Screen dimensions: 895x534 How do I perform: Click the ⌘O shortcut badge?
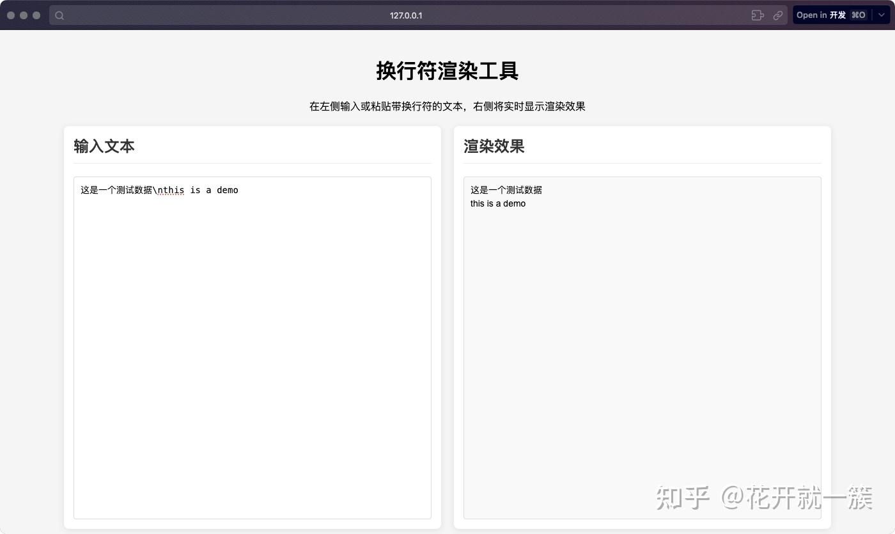point(857,15)
